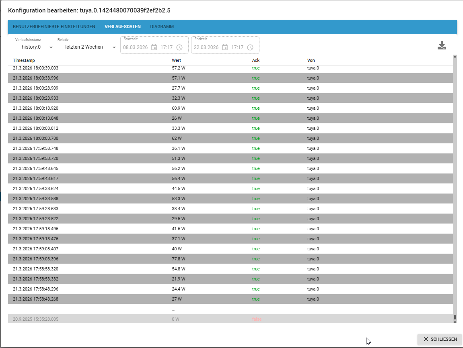Open the Relativ letzten 2 Wochen dropdown
Viewport: 463px width, 348px height.
[x=87, y=47]
